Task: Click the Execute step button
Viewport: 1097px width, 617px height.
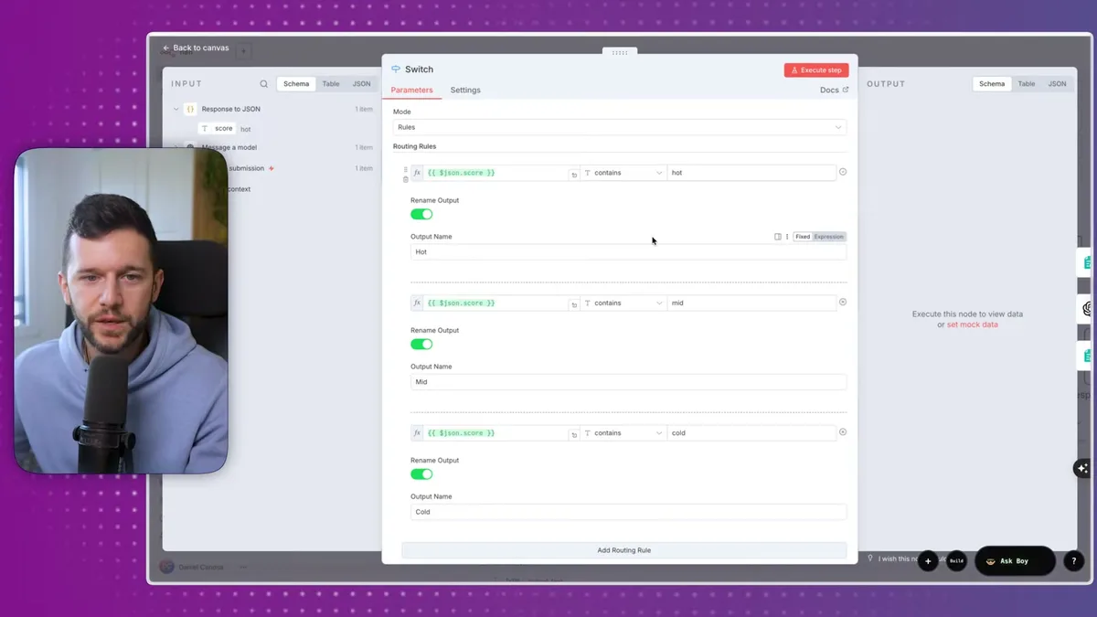Action: pyautogui.click(x=816, y=70)
